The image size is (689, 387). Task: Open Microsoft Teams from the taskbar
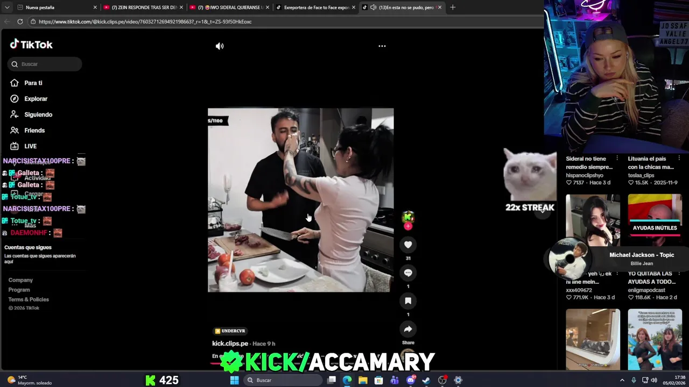[x=395, y=380]
